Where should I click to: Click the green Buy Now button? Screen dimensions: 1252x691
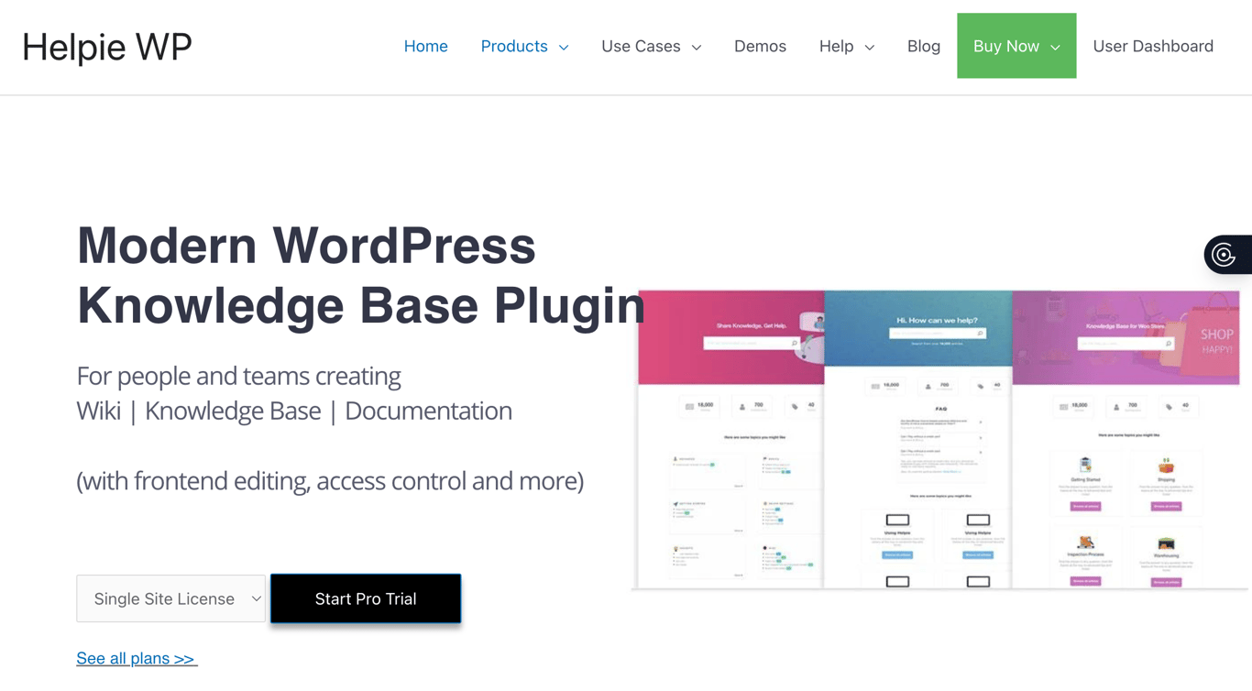[1016, 46]
